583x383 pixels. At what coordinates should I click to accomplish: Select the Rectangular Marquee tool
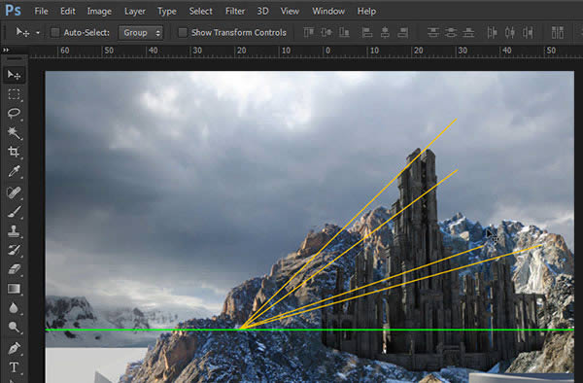(15, 94)
